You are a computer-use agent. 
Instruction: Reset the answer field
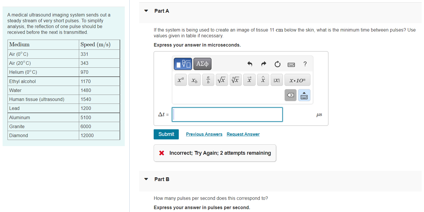[x=277, y=64]
